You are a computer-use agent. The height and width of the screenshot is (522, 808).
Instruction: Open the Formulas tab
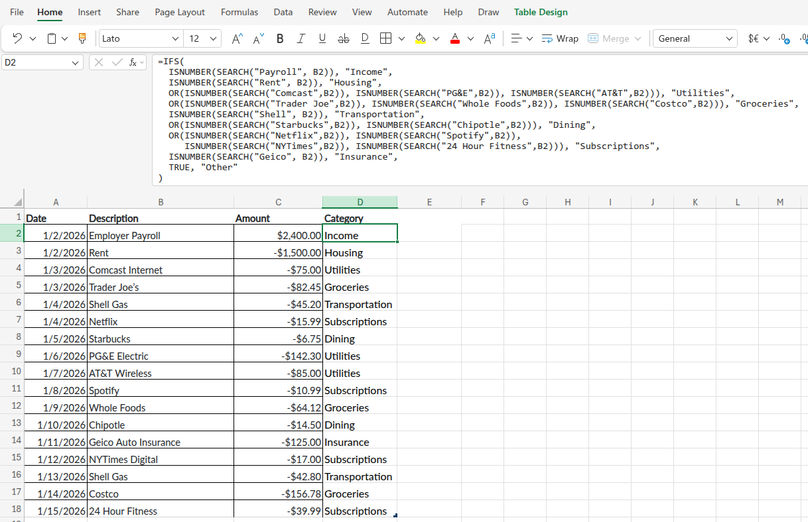239,12
